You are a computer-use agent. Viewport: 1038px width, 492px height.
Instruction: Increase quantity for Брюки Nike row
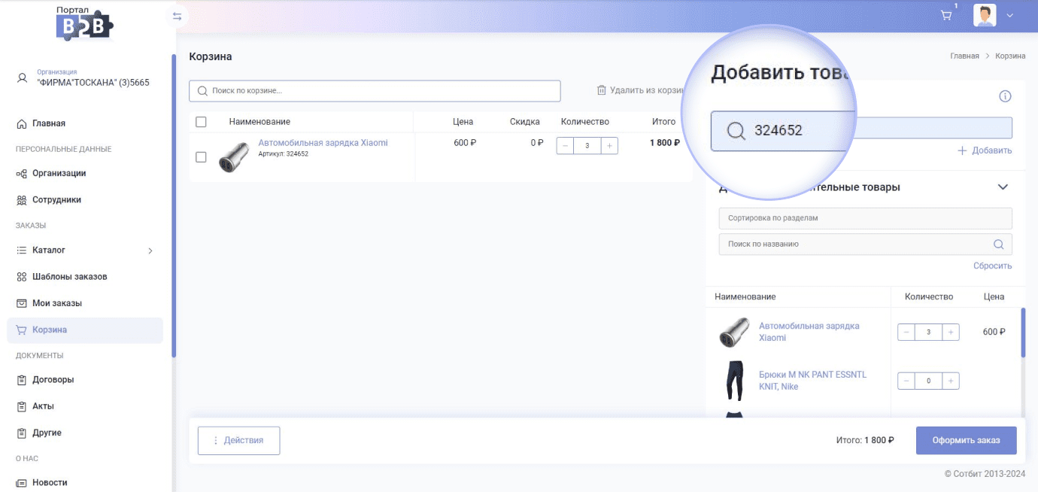point(951,381)
